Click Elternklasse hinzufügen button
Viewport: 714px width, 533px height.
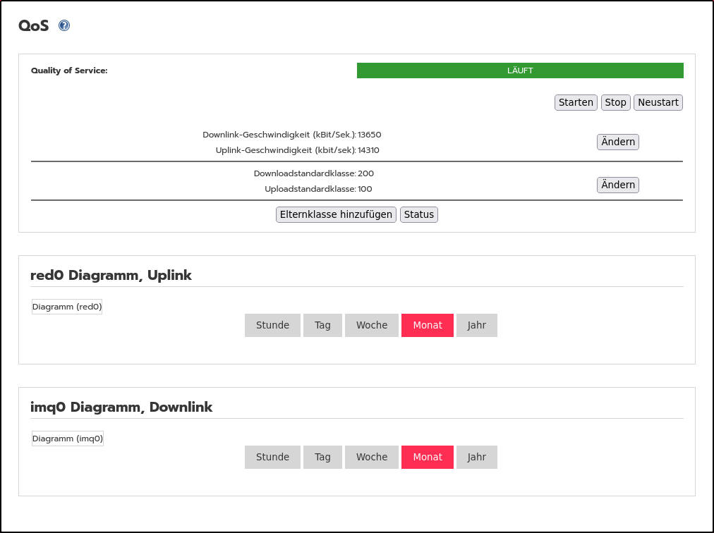click(x=336, y=214)
